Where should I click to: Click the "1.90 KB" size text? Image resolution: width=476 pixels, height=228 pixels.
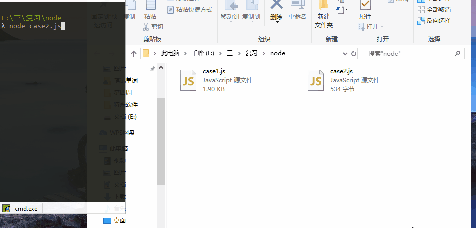214,89
